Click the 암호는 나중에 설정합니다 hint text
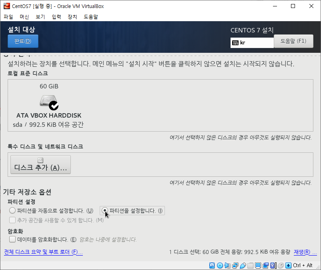321x270 pixels. 108,239
